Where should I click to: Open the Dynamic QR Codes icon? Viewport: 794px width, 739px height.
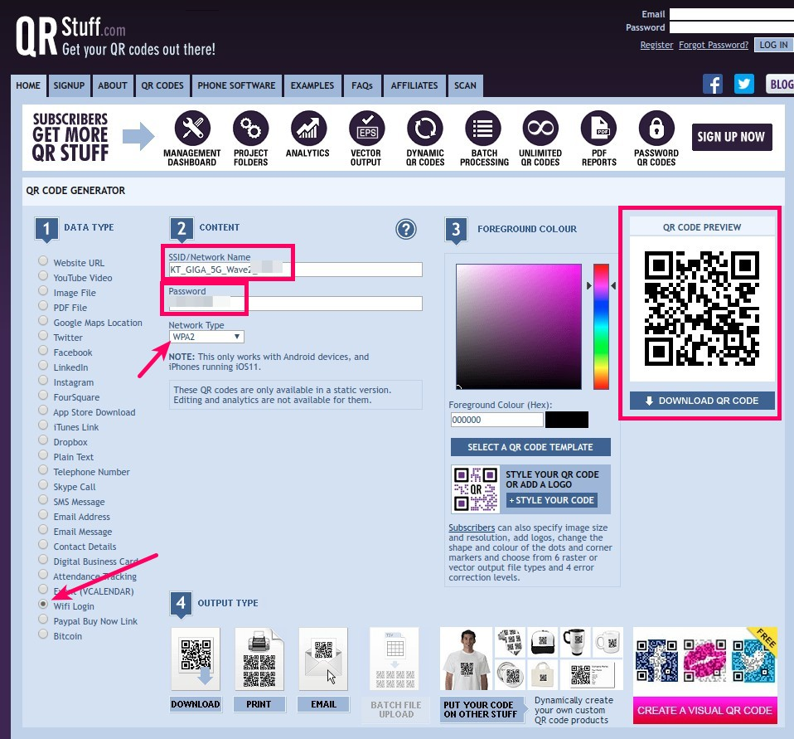coord(425,129)
